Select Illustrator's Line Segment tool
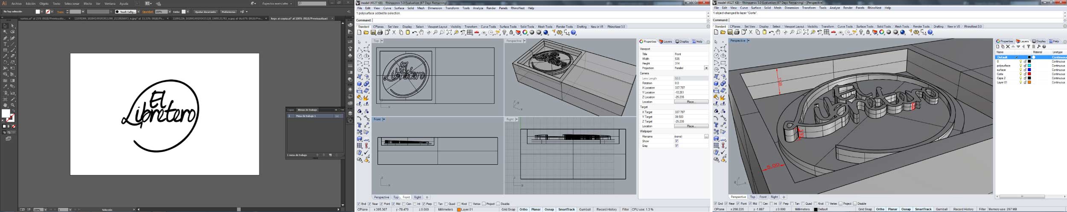This screenshot has height=212, width=1067. click(x=13, y=44)
